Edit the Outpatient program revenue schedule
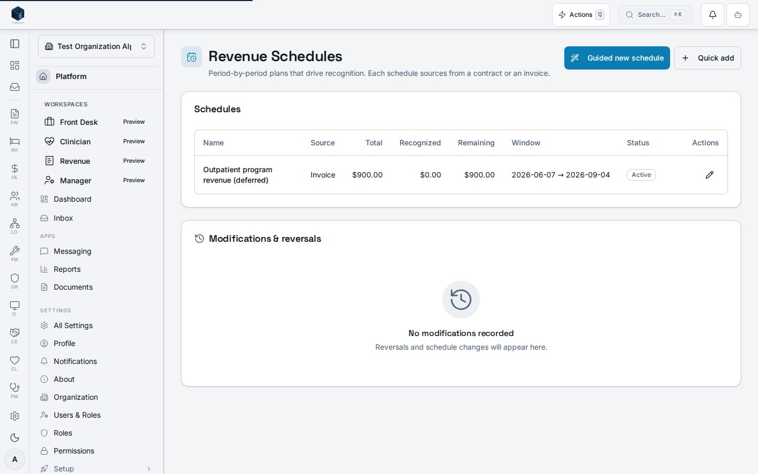This screenshot has height=474, width=758. point(710,175)
